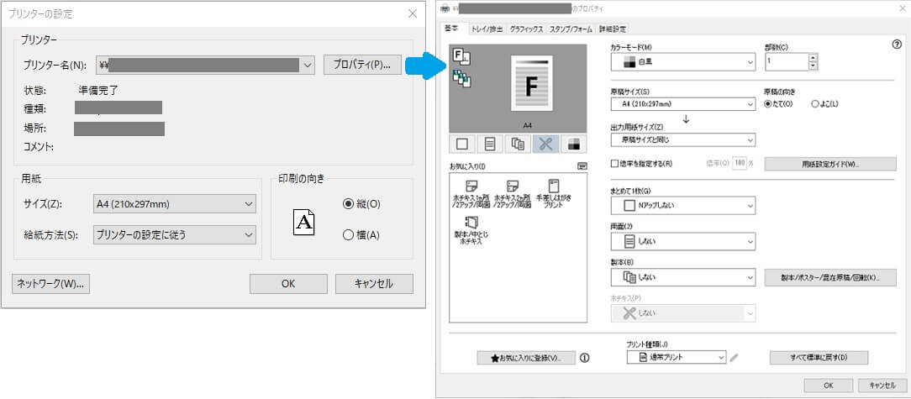Click the booklet copies icon under preview
Viewport: 911px width, 399px height.
tap(518, 144)
